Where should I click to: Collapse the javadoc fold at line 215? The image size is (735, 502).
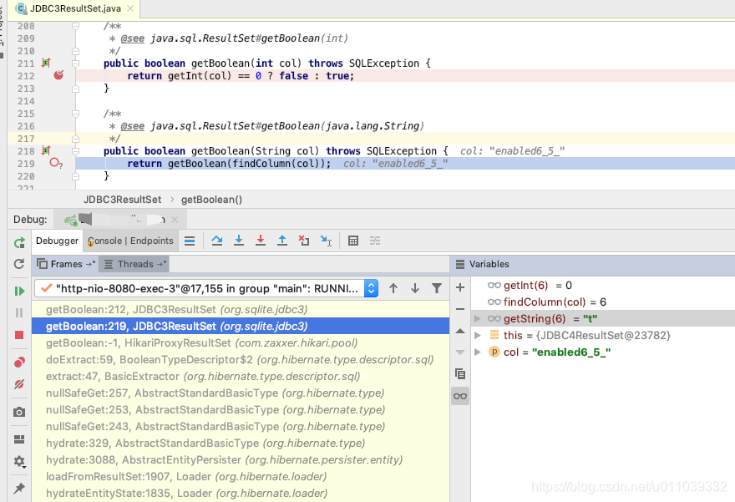click(75, 114)
